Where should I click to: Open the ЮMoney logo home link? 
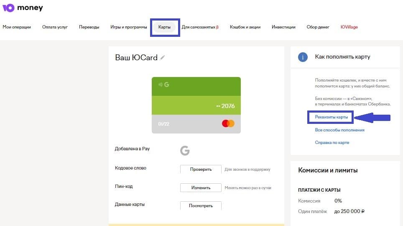[x=23, y=8]
